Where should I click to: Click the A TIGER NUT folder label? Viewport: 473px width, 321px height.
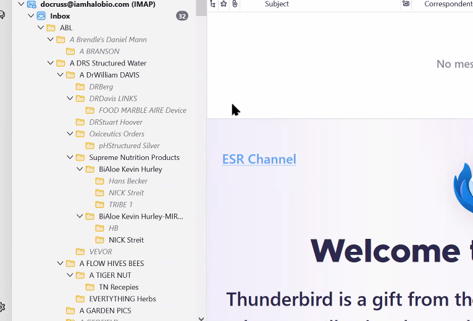[x=110, y=275]
